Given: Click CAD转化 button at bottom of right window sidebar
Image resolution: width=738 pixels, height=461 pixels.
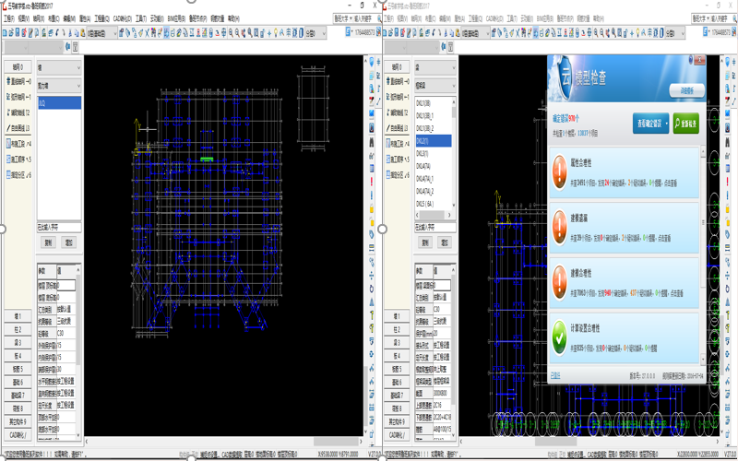Looking at the screenshot, I should (397, 435).
